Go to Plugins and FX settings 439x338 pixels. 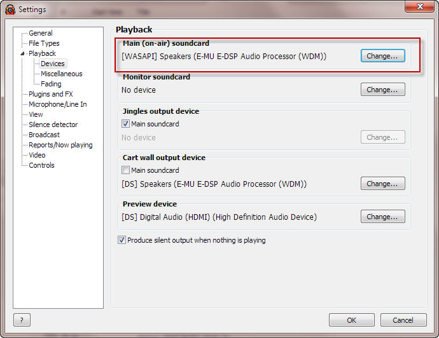click(x=51, y=94)
